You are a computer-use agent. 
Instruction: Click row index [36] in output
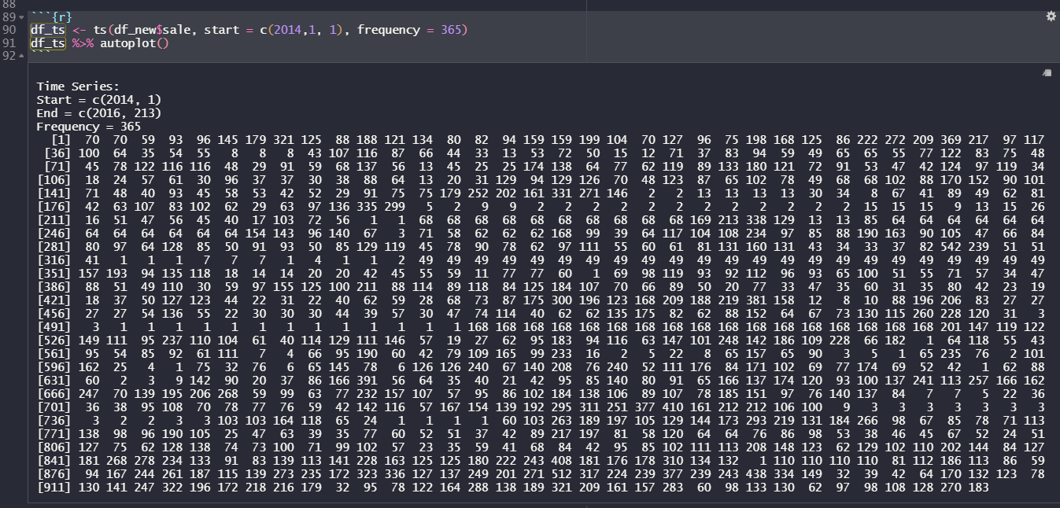56,153
